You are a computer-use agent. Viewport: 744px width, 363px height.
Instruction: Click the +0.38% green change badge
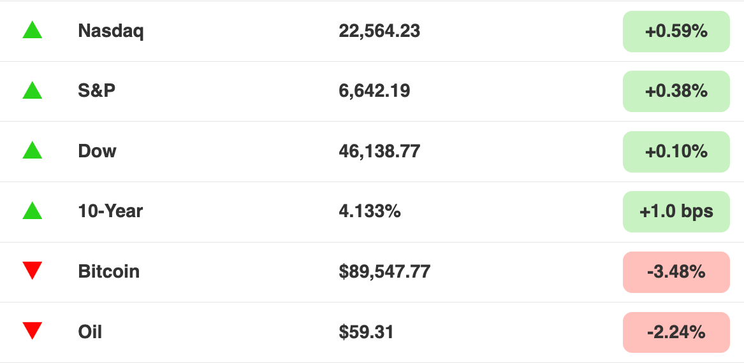point(676,92)
